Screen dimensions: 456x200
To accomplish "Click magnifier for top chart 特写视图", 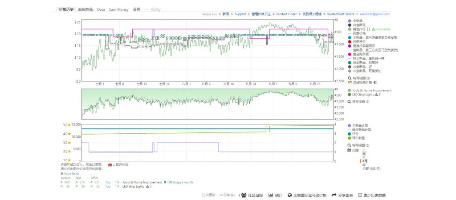I will click(349, 78).
